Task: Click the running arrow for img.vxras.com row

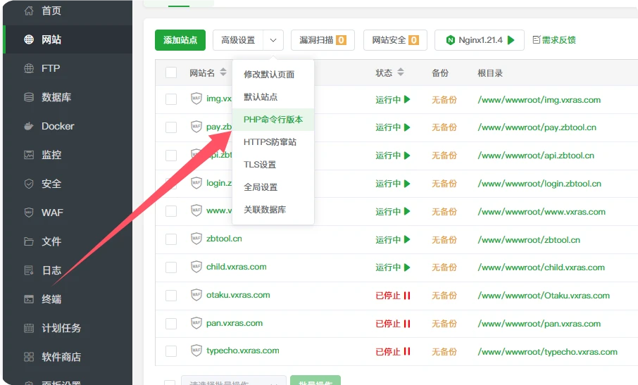Action: tap(407, 99)
